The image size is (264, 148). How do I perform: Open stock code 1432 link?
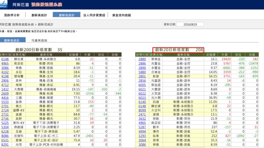[x=5, y=89]
